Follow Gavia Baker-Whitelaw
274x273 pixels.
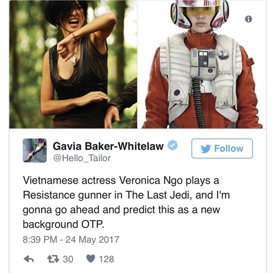point(222,149)
